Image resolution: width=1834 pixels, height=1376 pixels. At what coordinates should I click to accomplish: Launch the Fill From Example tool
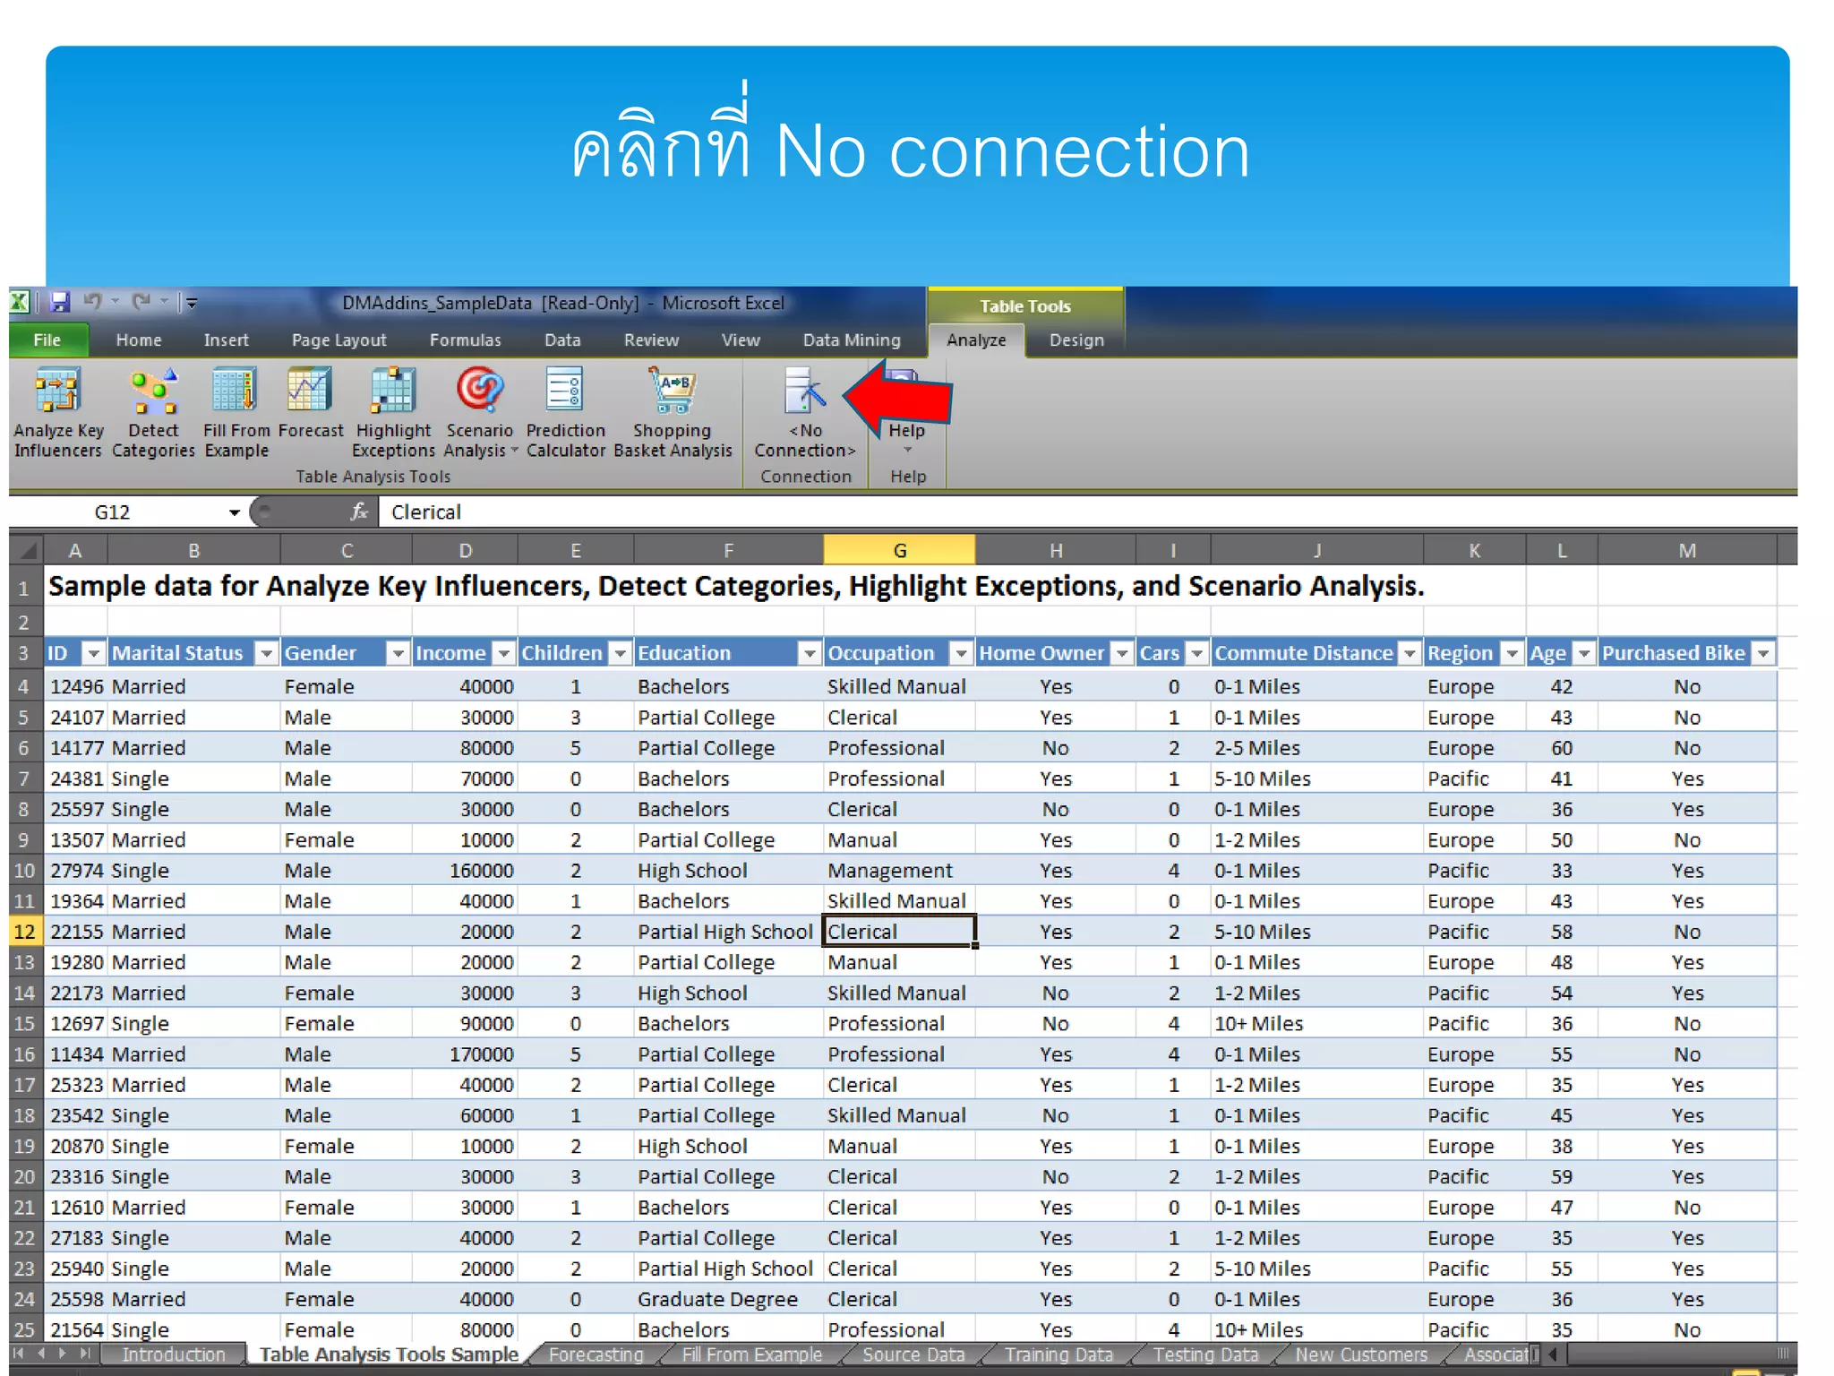236,391
